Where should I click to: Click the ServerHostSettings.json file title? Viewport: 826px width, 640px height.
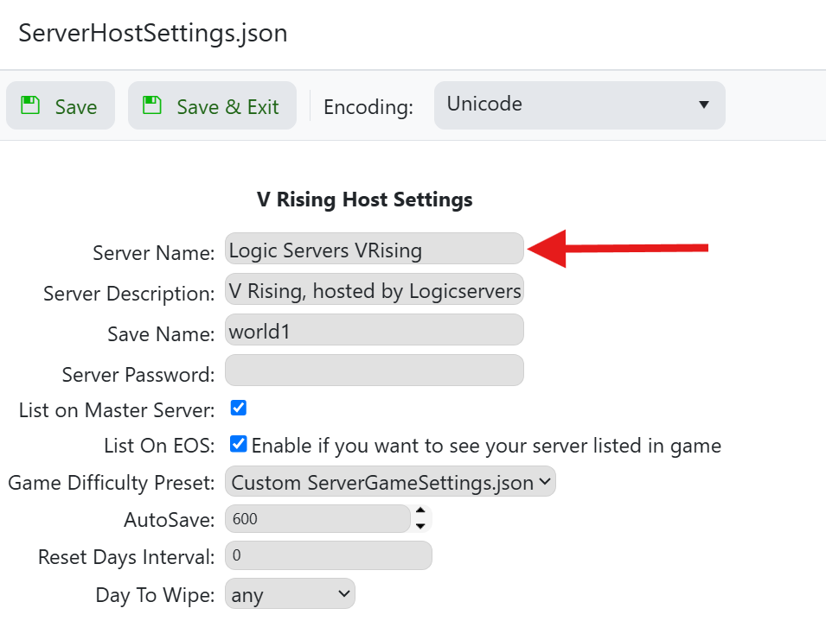click(x=153, y=34)
